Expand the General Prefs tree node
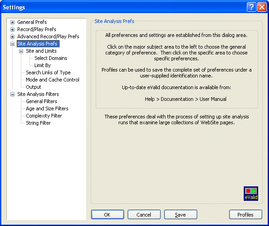The width and height of the screenshot is (269, 226). tap(12, 22)
